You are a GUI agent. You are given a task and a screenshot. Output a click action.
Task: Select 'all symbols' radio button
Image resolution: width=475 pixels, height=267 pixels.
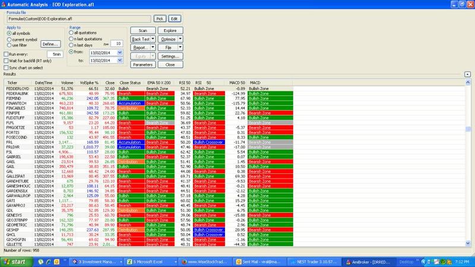click(9, 33)
